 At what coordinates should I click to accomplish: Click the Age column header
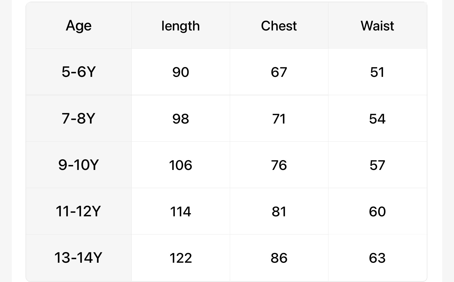[78, 26]
